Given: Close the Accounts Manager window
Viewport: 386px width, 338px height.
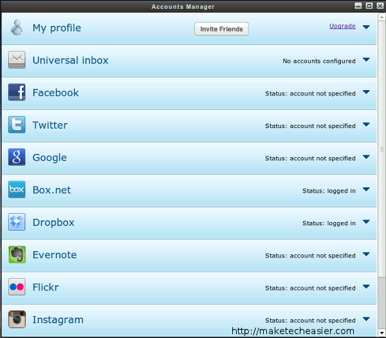Looking at the screenshot, I should tap(380, 6).
